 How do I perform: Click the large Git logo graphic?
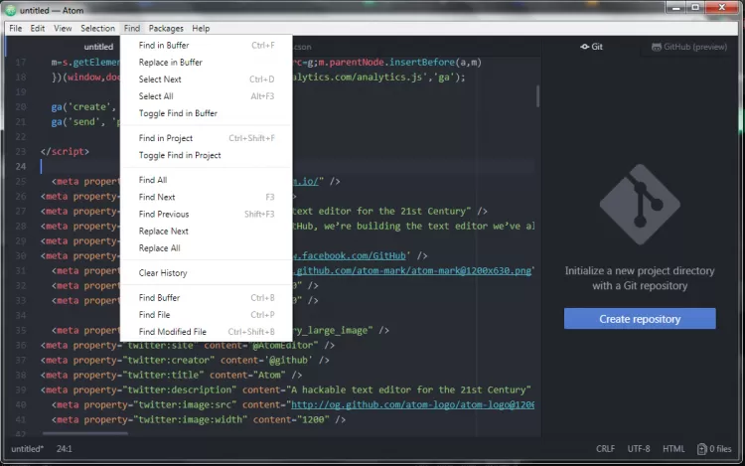click(640, 205)
